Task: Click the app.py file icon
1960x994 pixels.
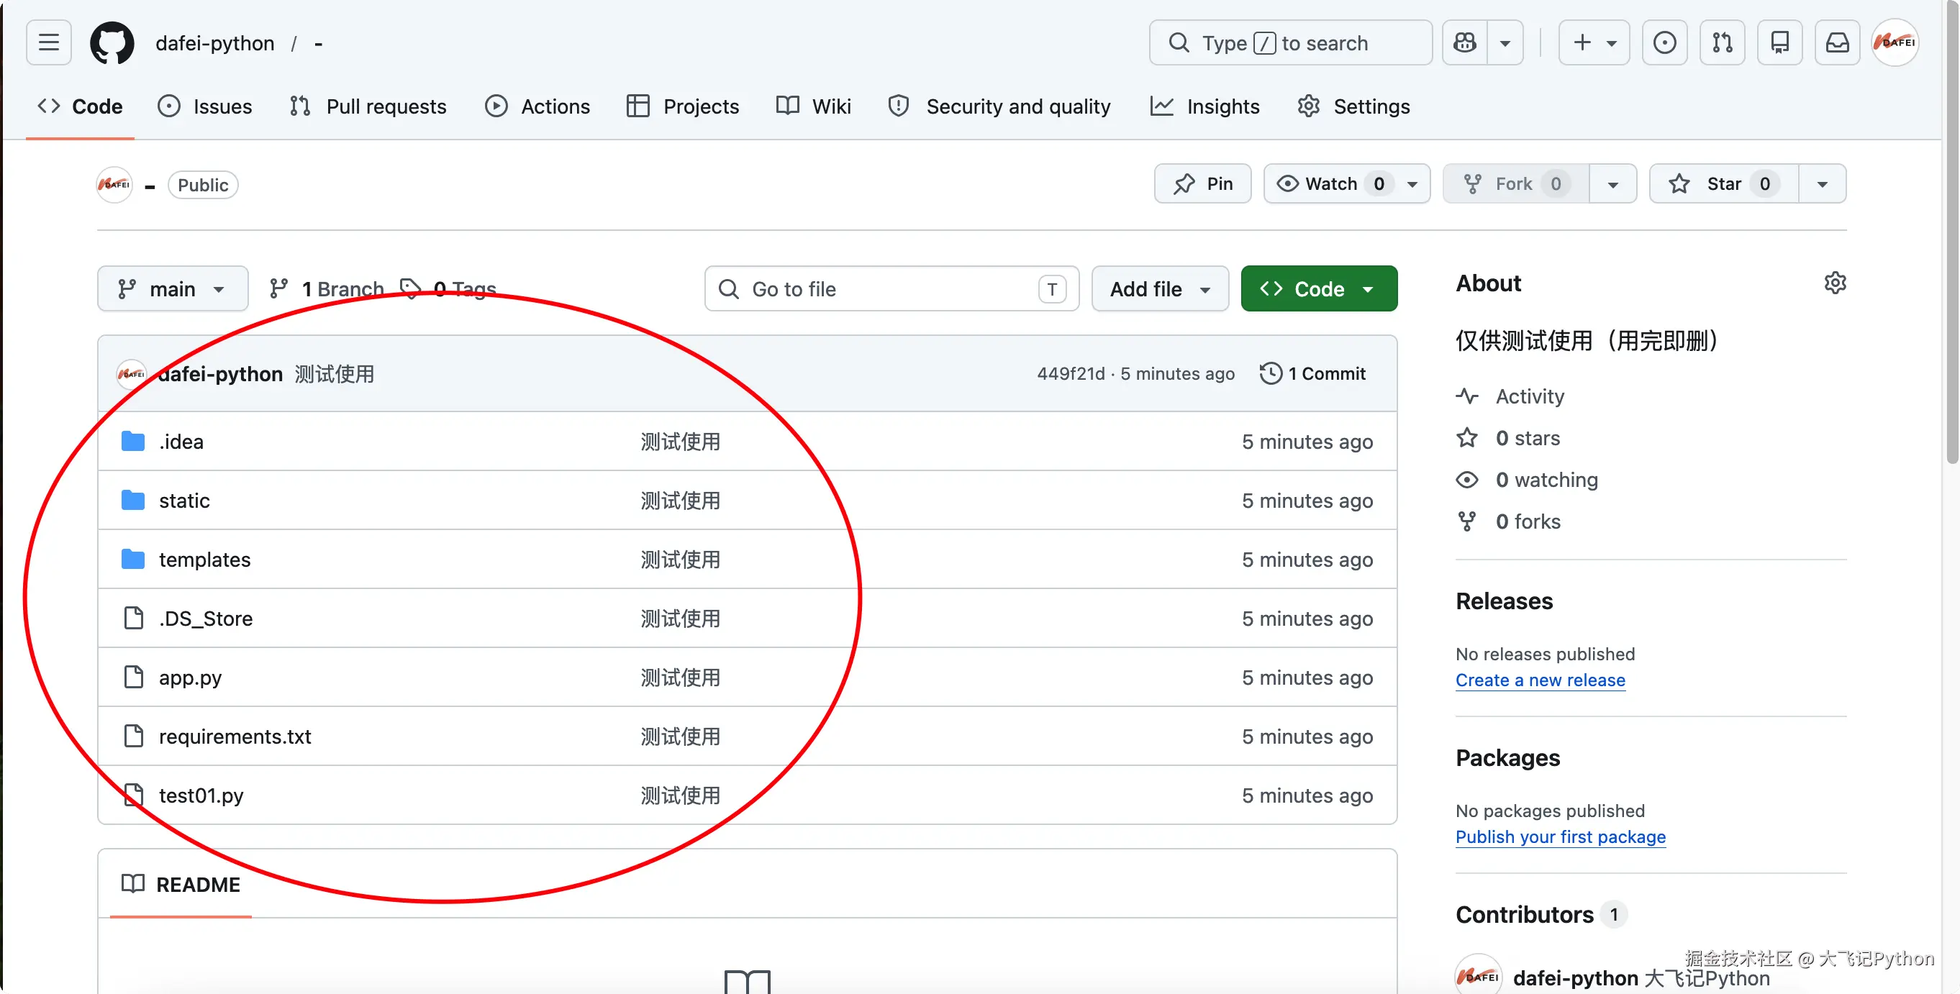Action: coord(133,676)
